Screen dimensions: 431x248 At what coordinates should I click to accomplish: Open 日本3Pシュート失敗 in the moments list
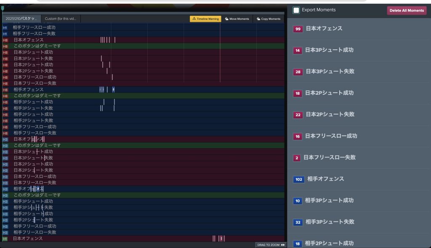[x=330, y=72]
